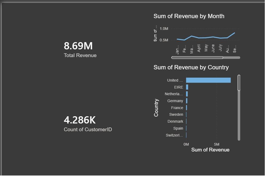Click the 8.69M Total Revenue card

[80, 50]
